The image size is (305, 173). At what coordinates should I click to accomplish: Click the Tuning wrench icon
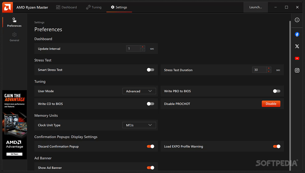pyautogui.click(x=88, y=7)
